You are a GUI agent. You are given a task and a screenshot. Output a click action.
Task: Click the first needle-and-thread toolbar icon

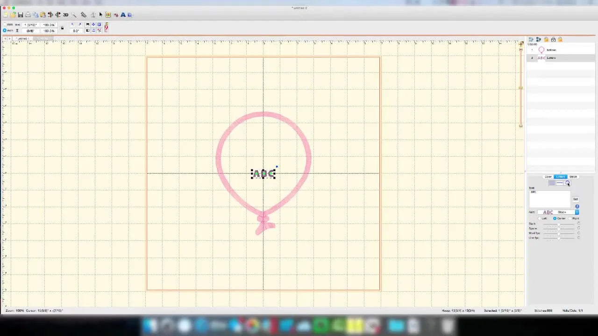[50, 15]
